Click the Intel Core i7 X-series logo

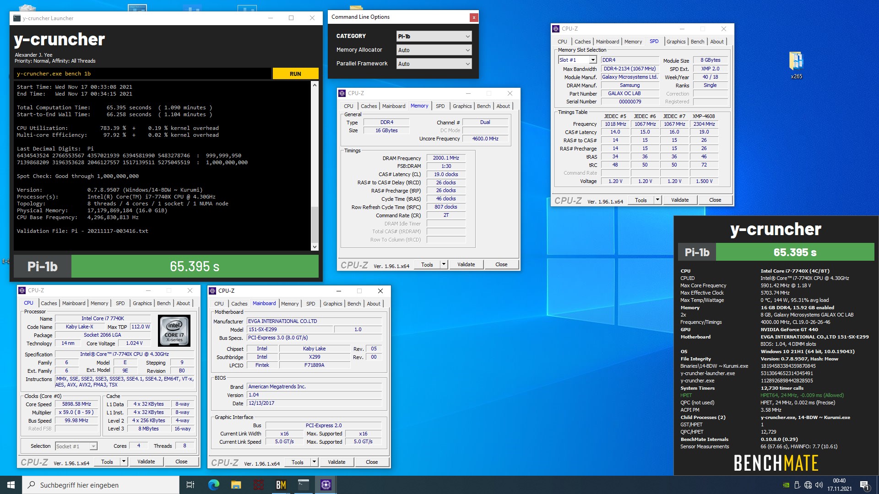tap(174, 331)
